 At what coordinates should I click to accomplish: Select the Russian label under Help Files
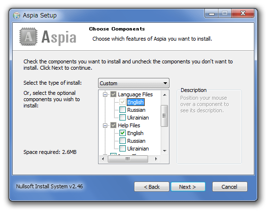[136, 141]
